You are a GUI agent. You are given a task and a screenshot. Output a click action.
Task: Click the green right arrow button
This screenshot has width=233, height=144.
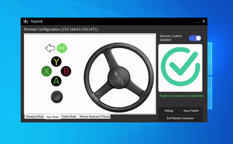coord(62,48)
